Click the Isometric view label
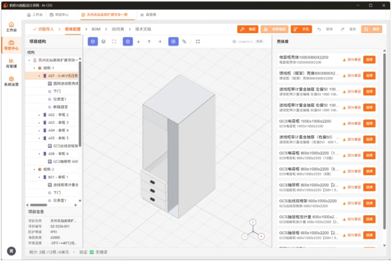 click(245, 42)
